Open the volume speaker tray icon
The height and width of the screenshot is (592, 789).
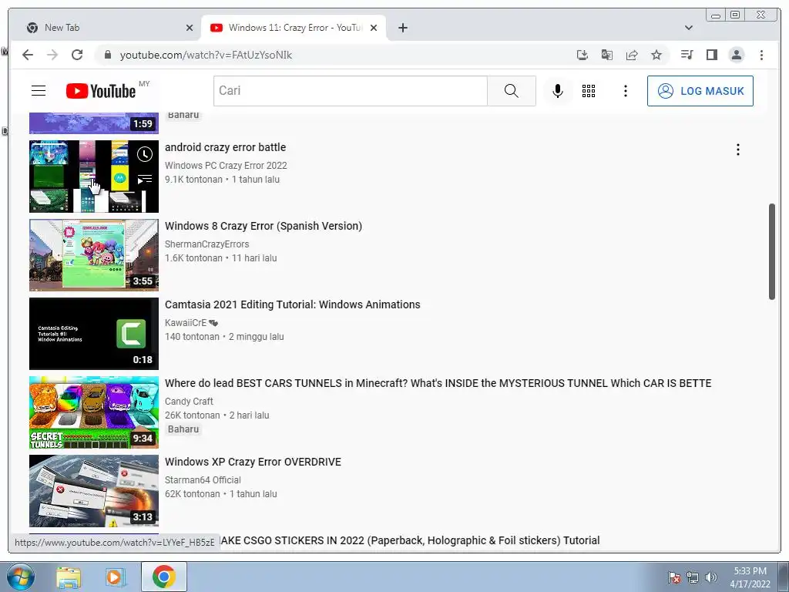(711, 577)
